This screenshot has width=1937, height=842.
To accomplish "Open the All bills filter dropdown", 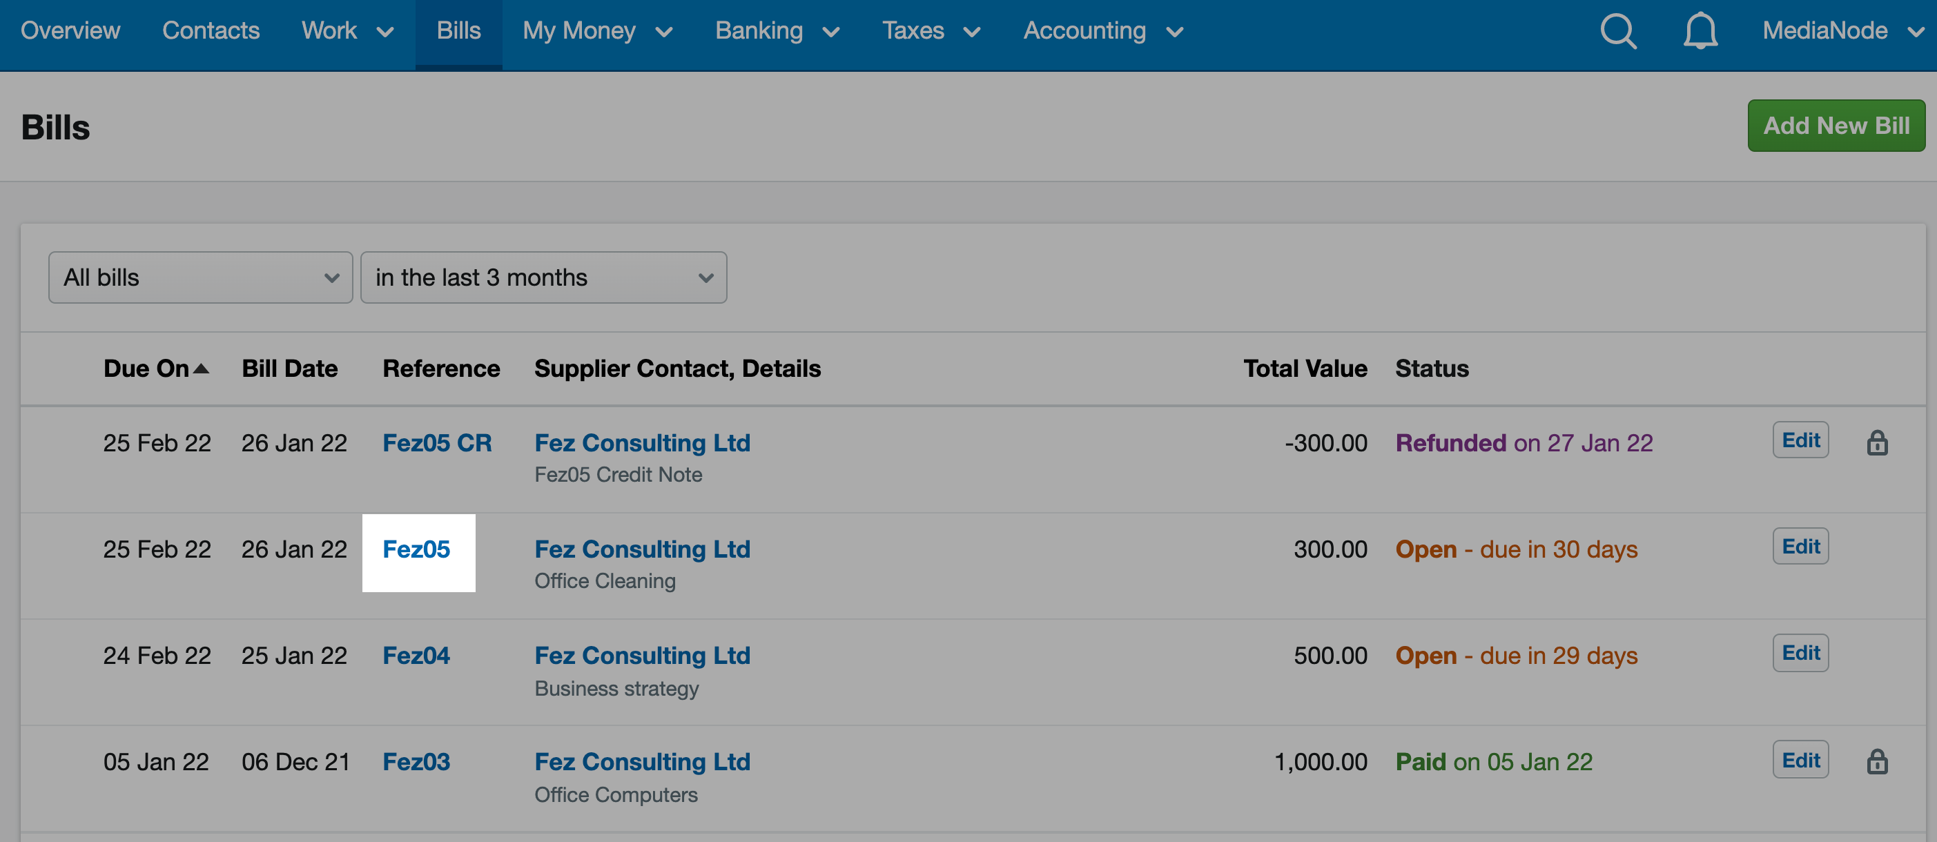I will [200, 277].
